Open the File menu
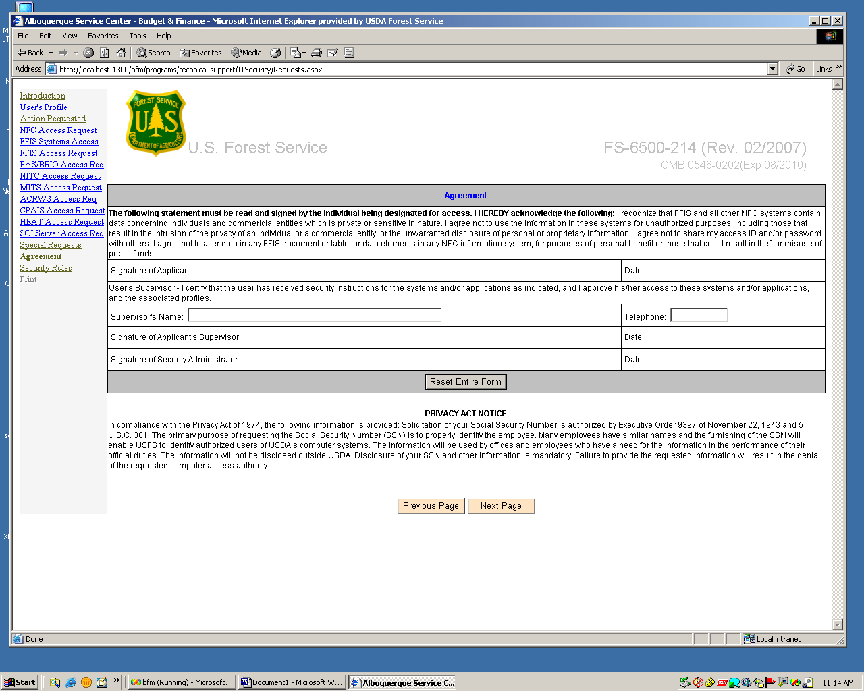The height and width of the screenshot is (691, 864). [23, 36]
